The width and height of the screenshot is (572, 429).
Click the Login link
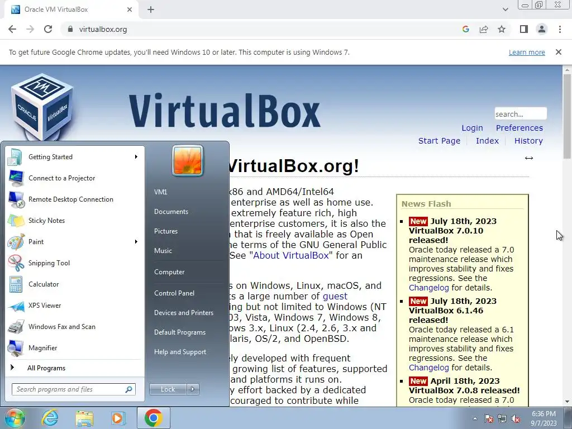(472, 128)
